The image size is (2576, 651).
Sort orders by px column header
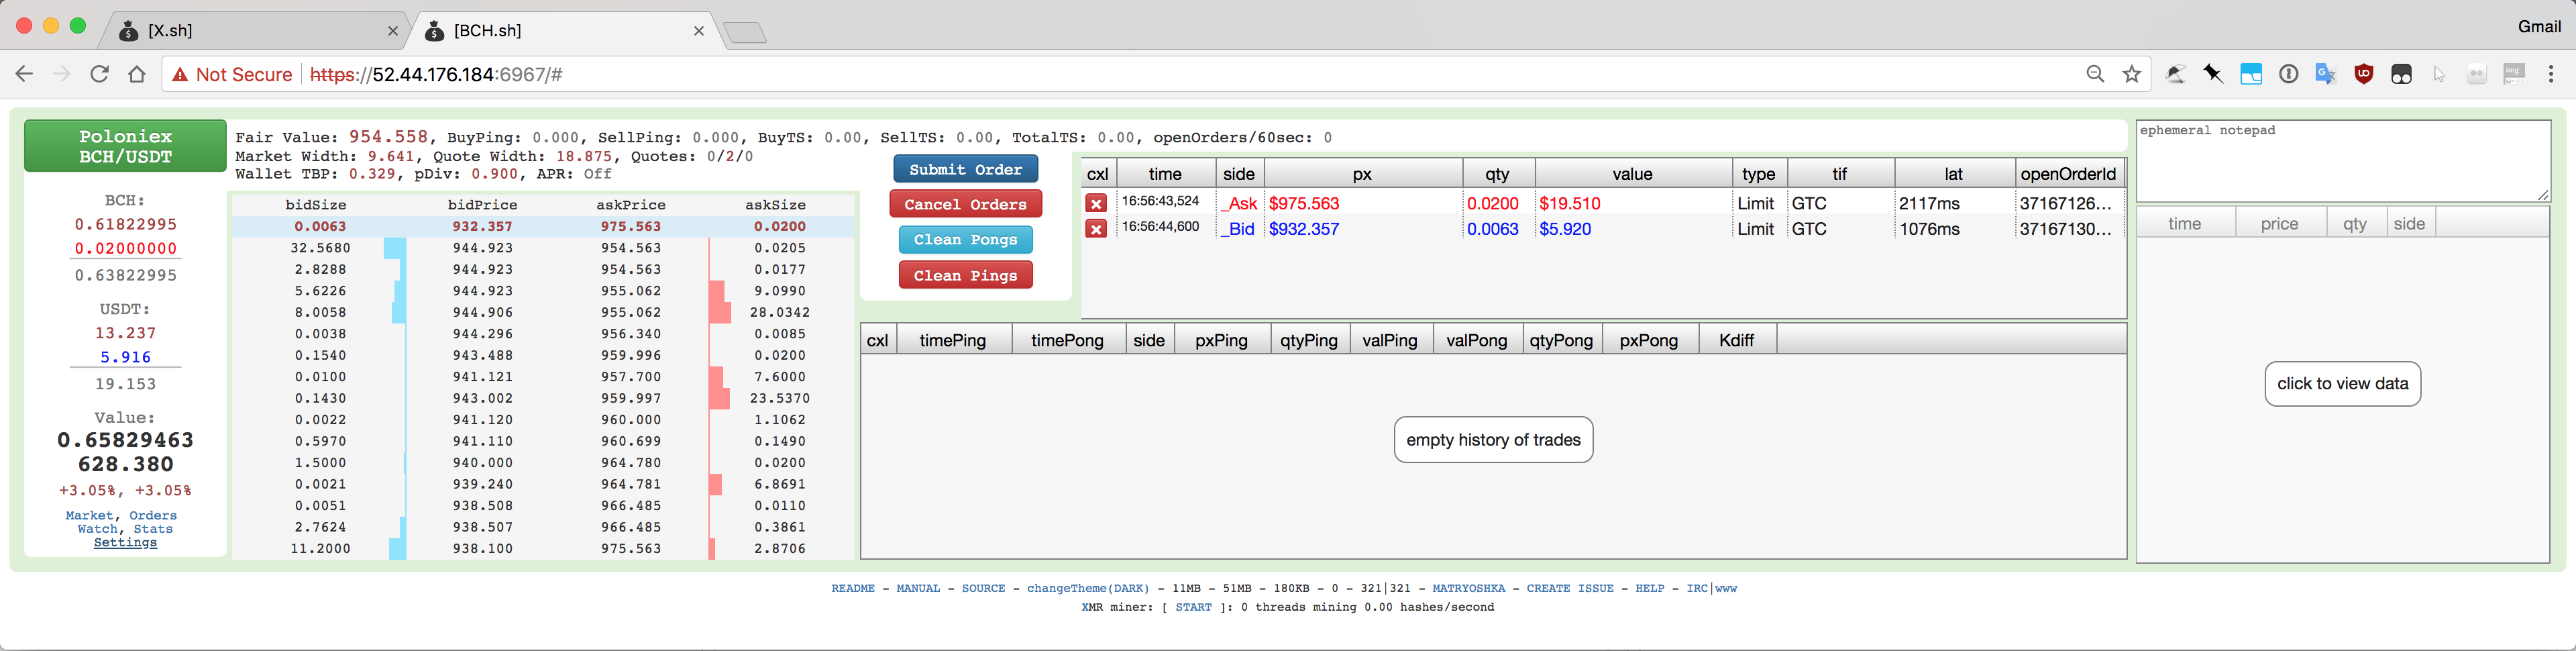point(1362,174)
